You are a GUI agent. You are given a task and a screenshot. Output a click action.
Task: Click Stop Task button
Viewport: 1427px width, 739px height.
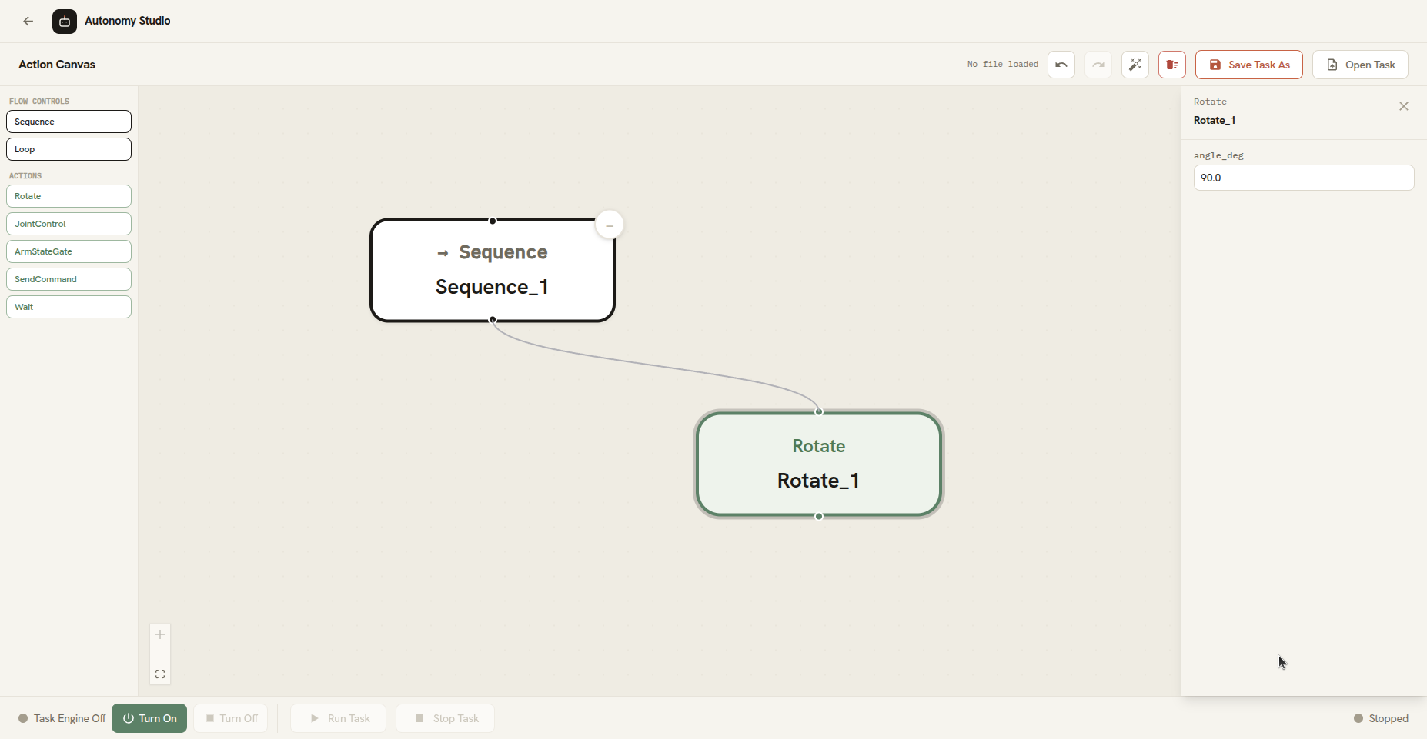(x=445, y=718)
